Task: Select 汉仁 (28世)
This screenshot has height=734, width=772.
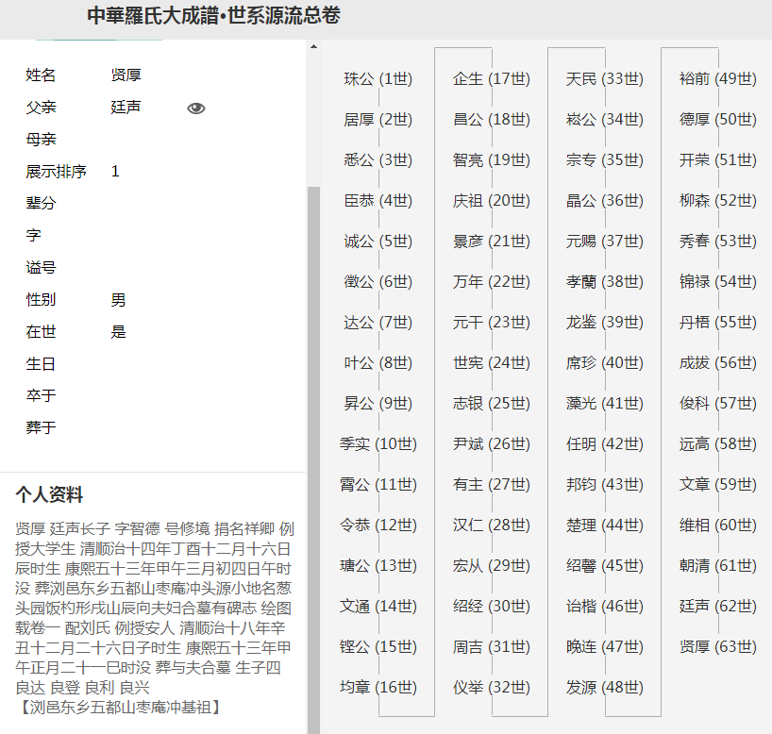Action: [492, 525]
